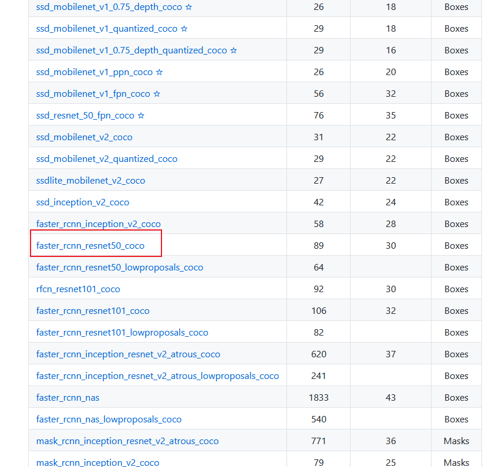The height and width of the screenshot is (467, 502).
Task: Open ssd_inception_v2_coco model link
Action: click(83, 202)
